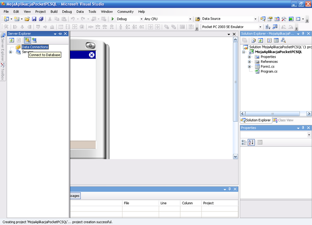The width and height of the screenshot is (312, 225).
Task: Click the Connect to Server icon
Action: [34, 41]
